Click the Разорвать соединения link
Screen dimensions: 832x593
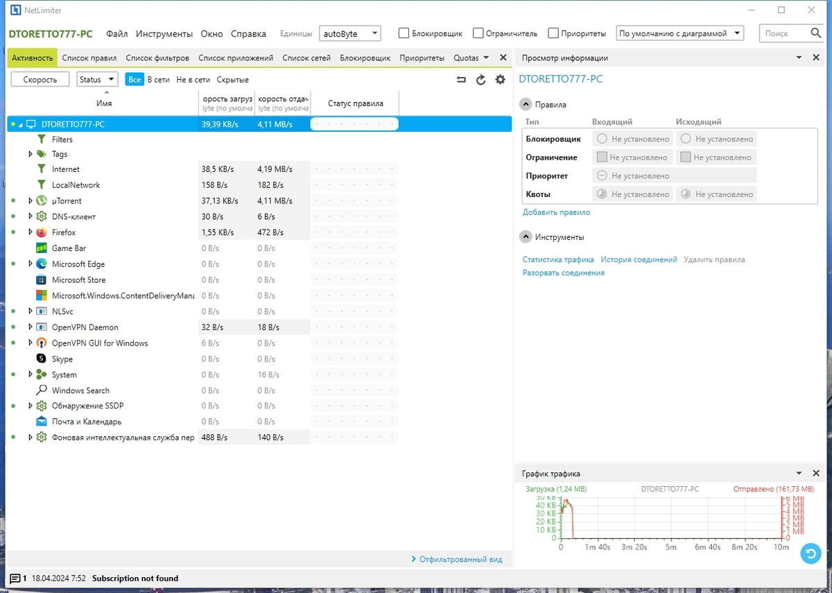click(564, 273)
